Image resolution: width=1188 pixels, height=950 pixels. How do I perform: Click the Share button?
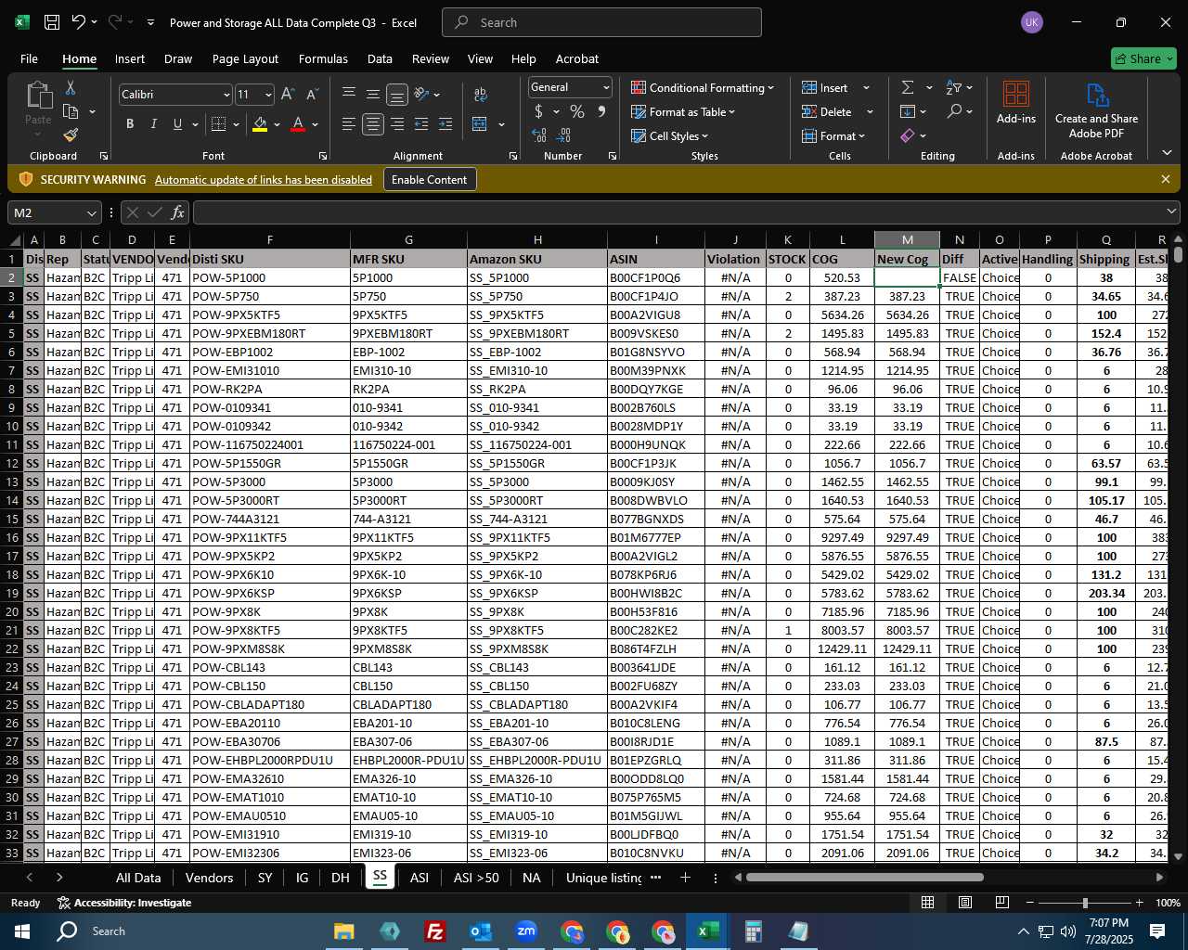pos(1143,58)
